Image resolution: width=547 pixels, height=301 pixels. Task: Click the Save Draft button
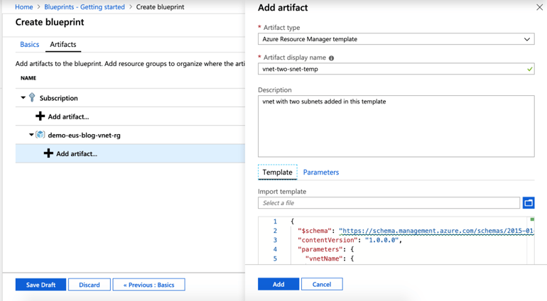[x=40, y=285]
